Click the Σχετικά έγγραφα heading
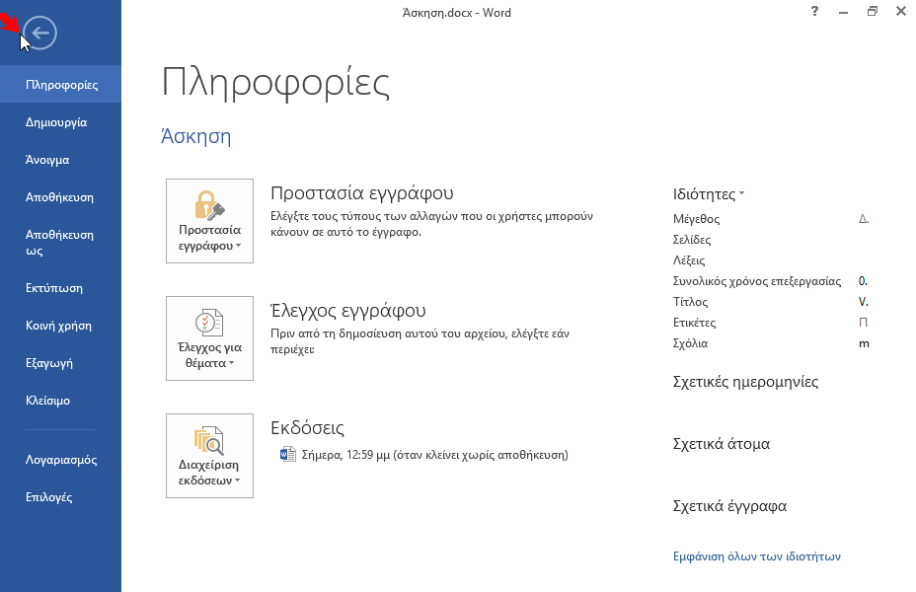This screenshot has height=592, width=916. click(729, 505)
